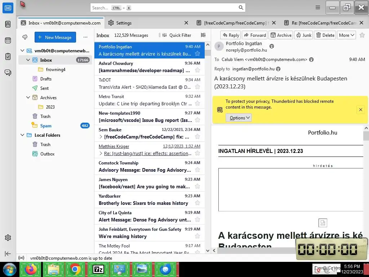Click contact icon beside reply-to ingatlan@portfolio.hu

tap(278, 69)
